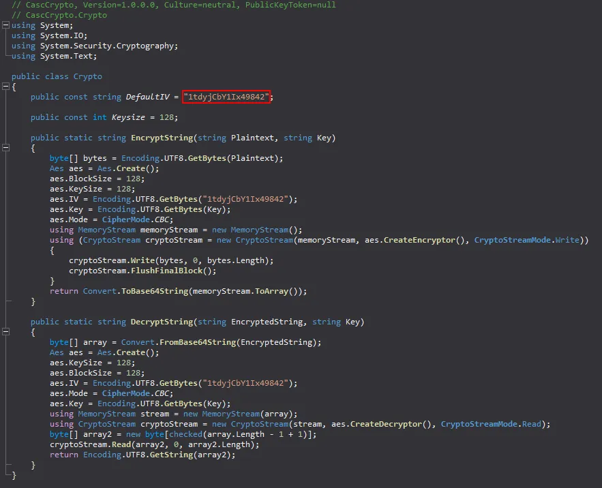Click the '// CascCrypto.Crypto' comment line
This screenshot has width=602, height=488.
59,16
